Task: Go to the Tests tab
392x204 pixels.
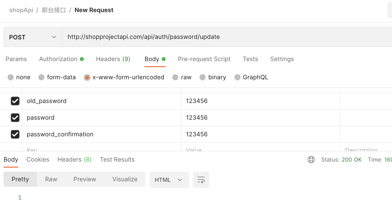Action: tap(250, 59)
